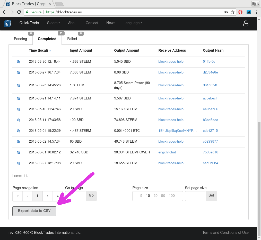This screenshot has height=240, width=261.
Task: Click the blue M extension icon
Action: [248, 12]
